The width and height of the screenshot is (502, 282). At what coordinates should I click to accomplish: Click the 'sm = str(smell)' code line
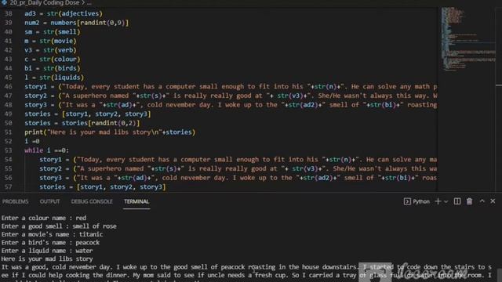[53, 32]
